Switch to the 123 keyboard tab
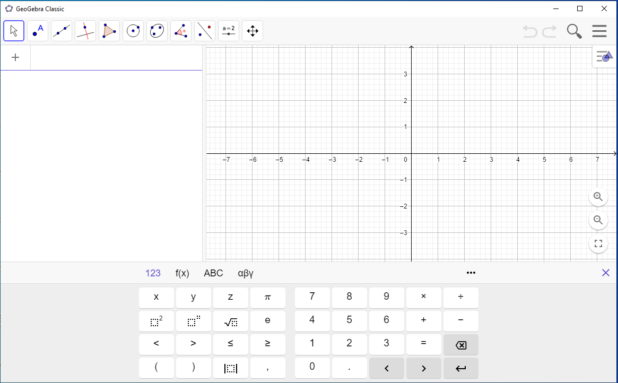The image size is (618, 383). [x=153, y=273]
